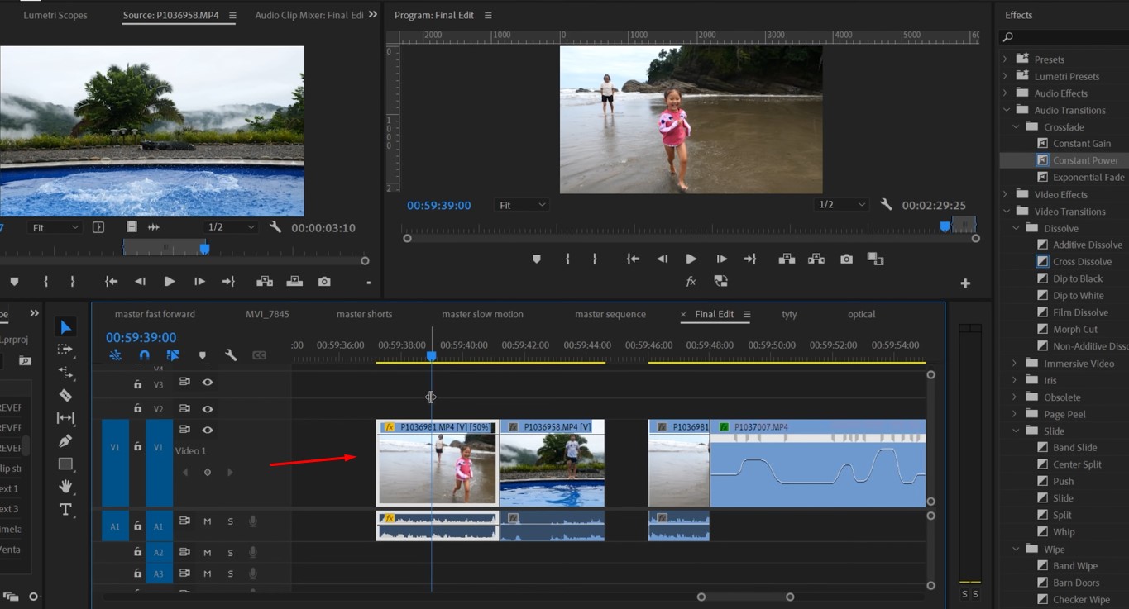The width and height of the screenshot is (1129, 609).
Task: Click the Closed Captions icon above the timeline
Action: point(259,355)
